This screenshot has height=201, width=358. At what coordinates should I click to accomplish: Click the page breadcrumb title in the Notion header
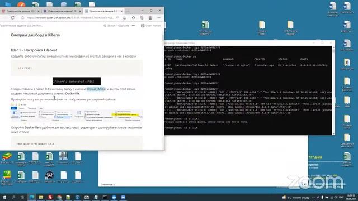[x=21, y=26]
